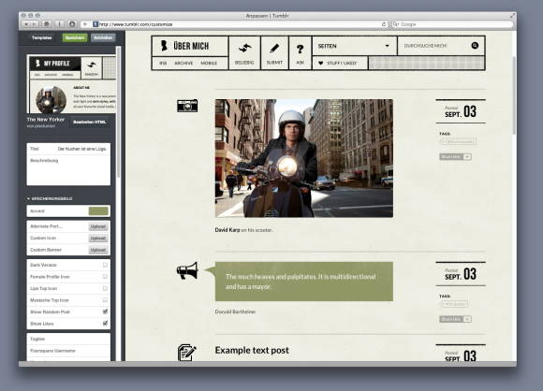This screenshot has width=543, height=391.
Task: Click the Templates button in the sidebar
Action: pyautogui.click(x=42, y=37)
